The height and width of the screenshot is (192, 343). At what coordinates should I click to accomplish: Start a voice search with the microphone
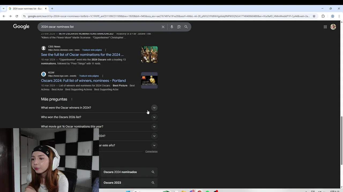172,27
